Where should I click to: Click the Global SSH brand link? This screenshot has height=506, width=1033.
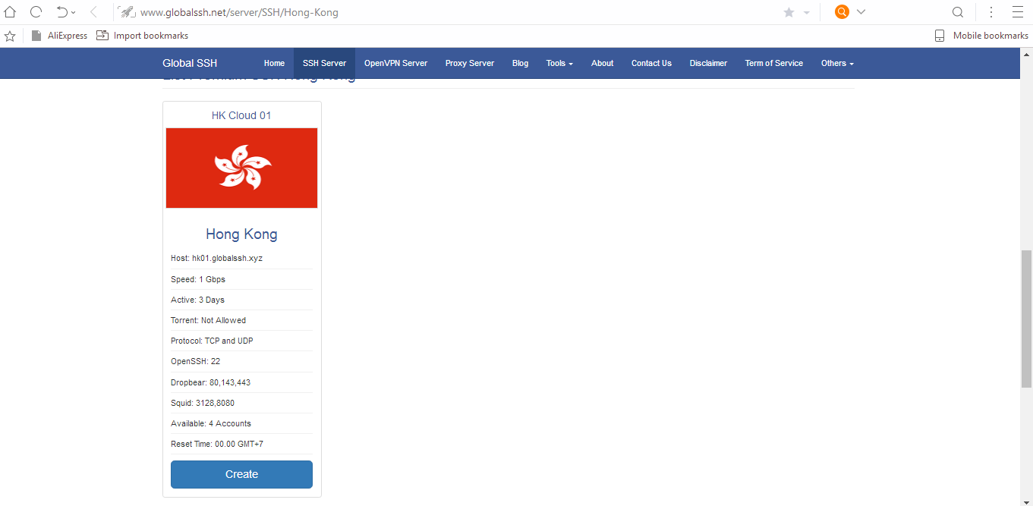click(x=190, y=63)
